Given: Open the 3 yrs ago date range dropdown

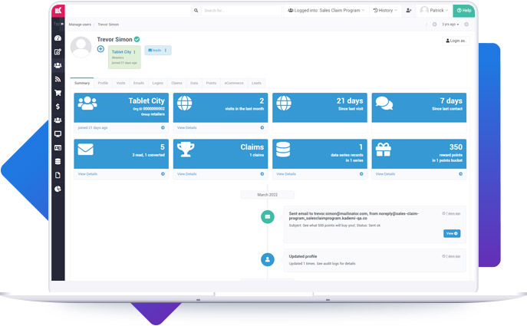Looking at the screenshot, I should click(450, 25).
